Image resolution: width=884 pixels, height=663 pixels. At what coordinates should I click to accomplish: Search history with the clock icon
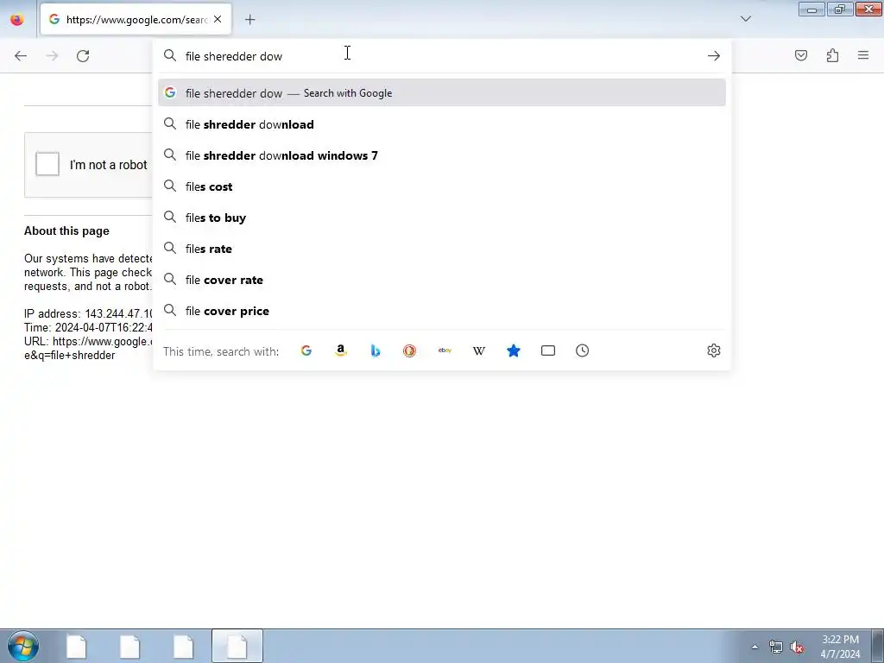pos(583,350)
